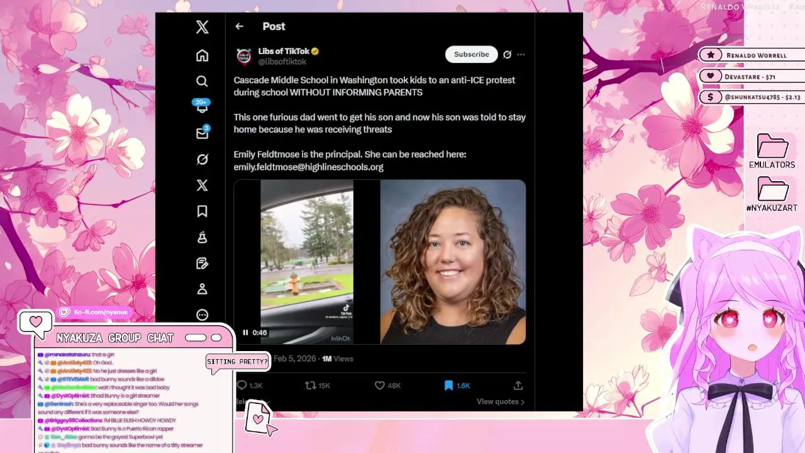Click the 1M Views count

[338, 359]
